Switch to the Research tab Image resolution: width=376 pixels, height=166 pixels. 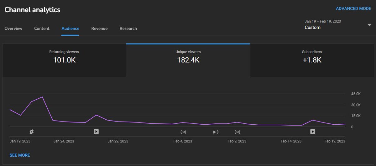[x=128, y=29]
